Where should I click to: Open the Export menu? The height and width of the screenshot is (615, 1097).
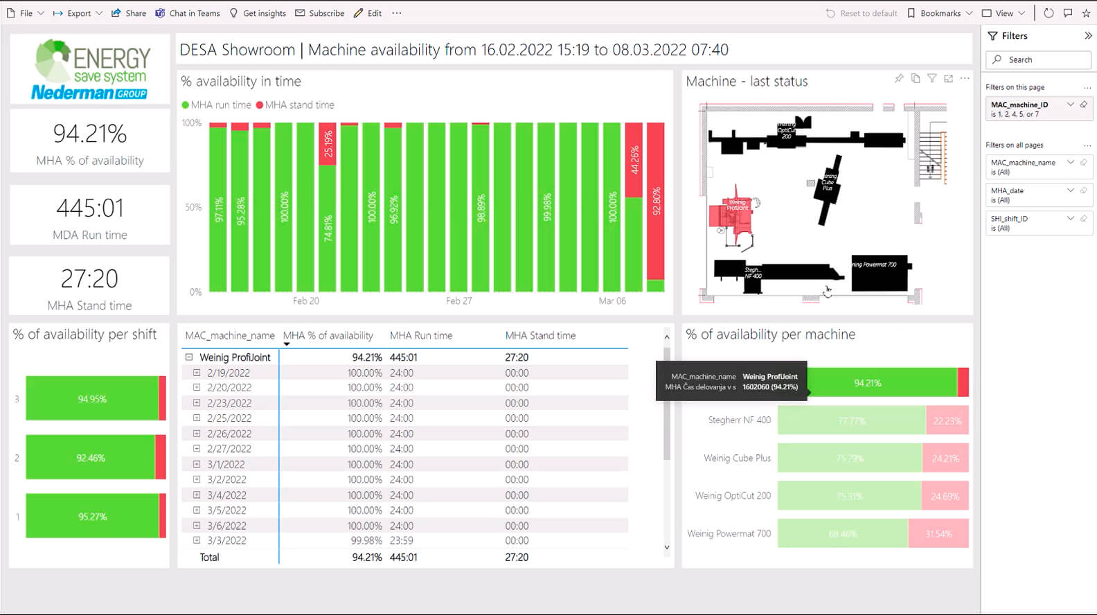point(78,13)
